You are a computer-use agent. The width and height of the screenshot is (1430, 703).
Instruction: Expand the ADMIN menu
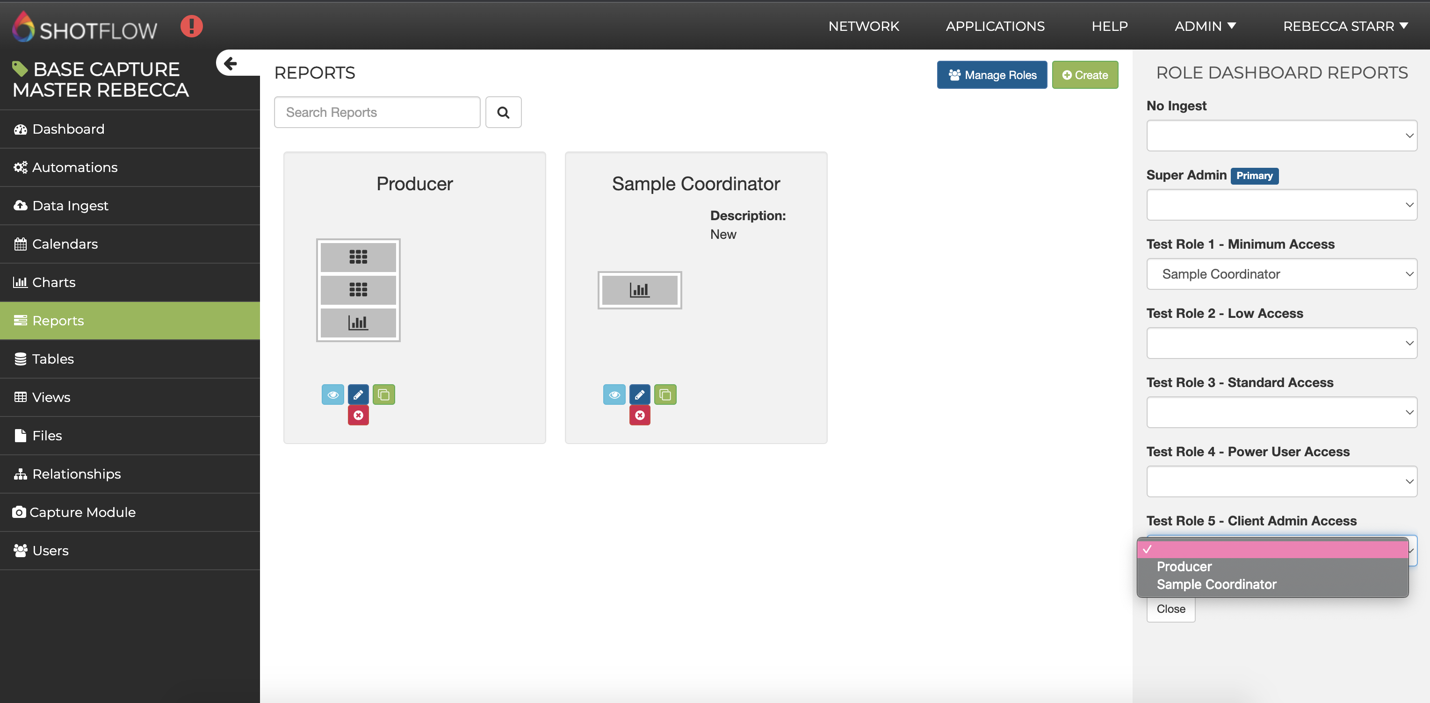(x=1205, y=26)
